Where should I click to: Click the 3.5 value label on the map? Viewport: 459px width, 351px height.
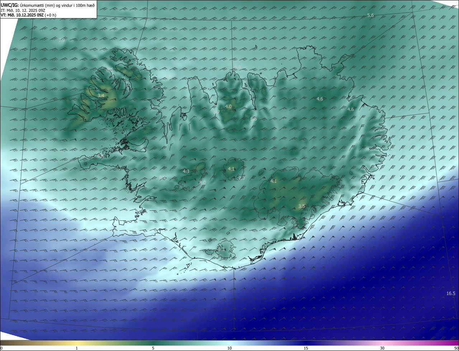tap(302, 206)
